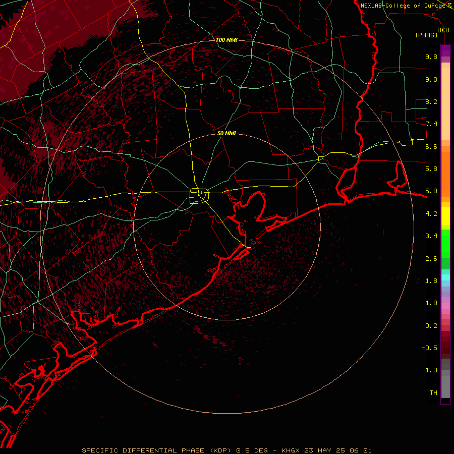Click the 7.4 legend value
The height and width of the screenshot is (454, 454).
431,124
